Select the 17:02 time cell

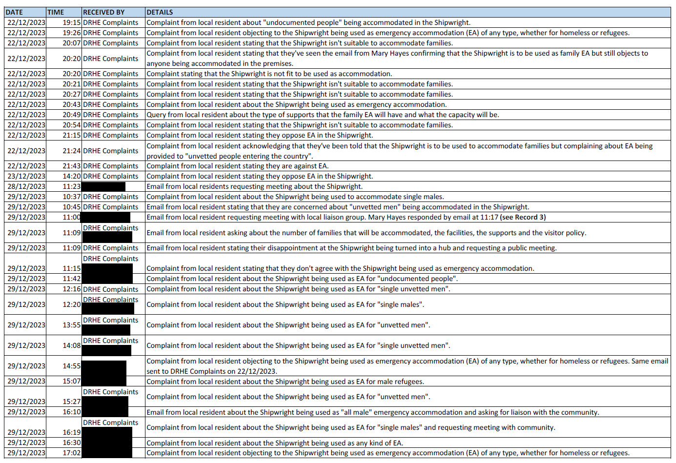pos(63,453)
